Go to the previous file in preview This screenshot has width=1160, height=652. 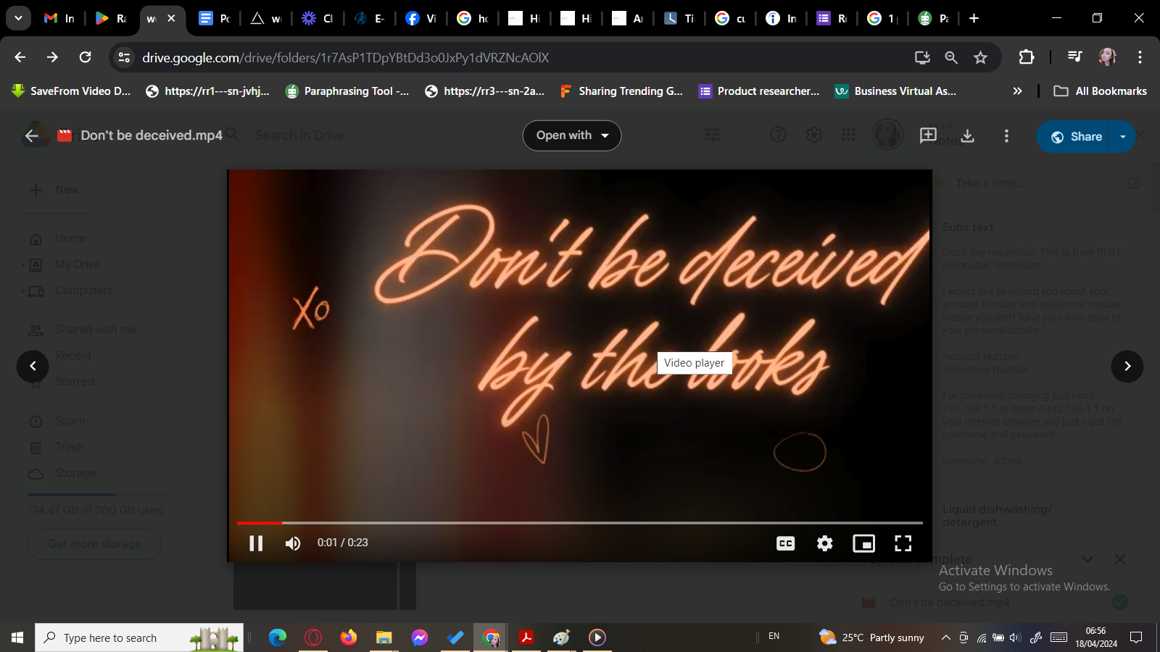coord(33,366)
